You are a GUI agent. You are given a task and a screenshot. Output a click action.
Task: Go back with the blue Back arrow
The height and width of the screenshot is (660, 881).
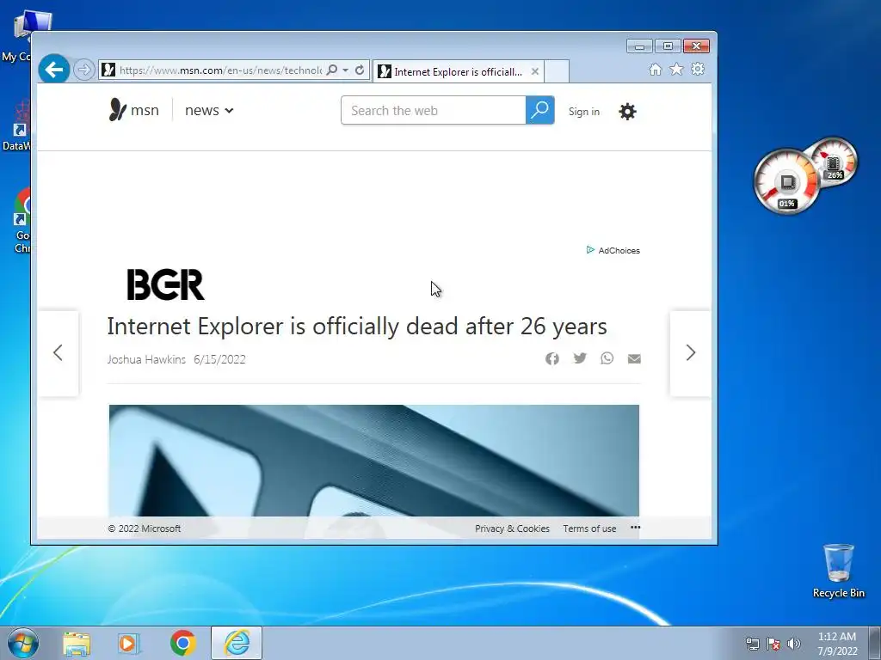point(54,70)
